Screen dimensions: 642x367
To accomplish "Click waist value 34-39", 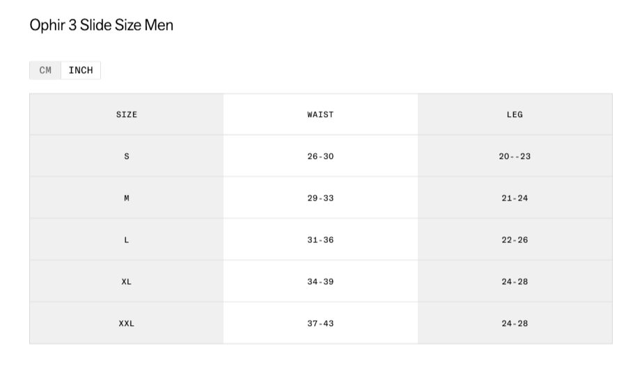I will coord(320,281).
